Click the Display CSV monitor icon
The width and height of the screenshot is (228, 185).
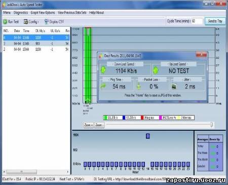pos(46,22)
